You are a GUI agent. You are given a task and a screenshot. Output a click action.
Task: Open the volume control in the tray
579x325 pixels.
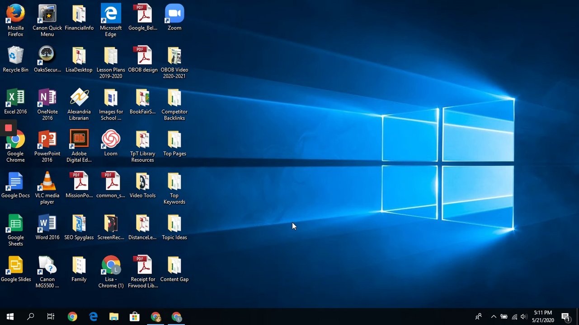(524, 316)
